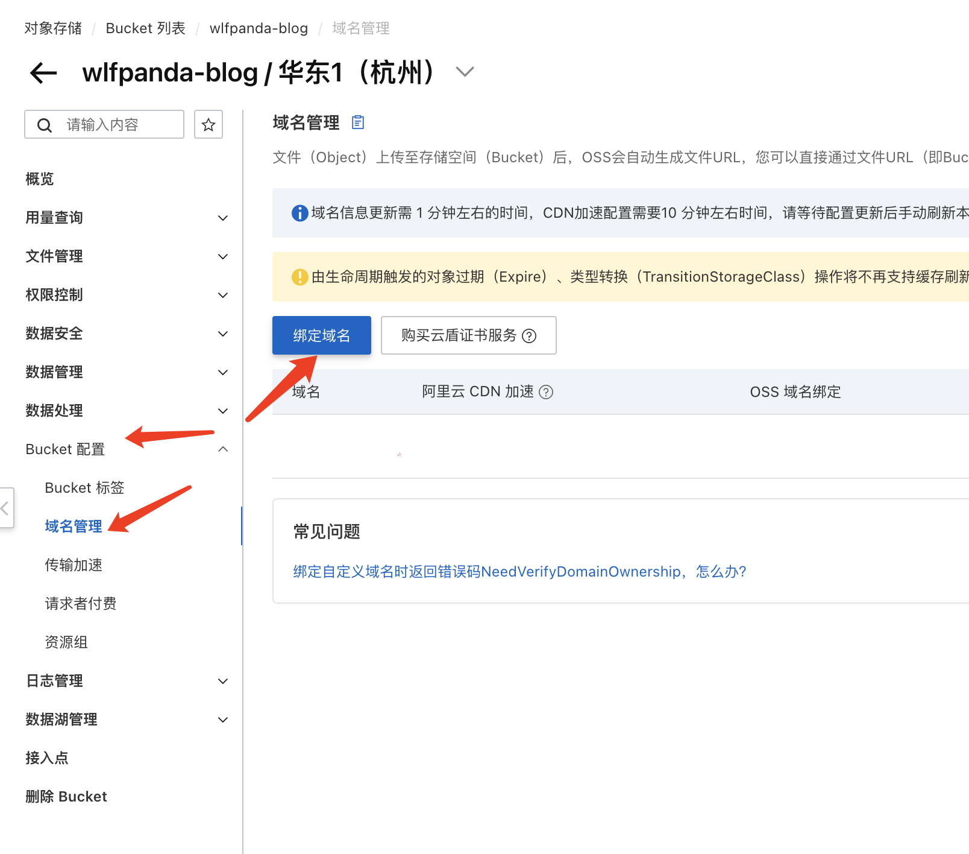This screenshot has height=854, width=969.
Task: Go to wlfpanda-blog breadcrumb
Action: 259,28
